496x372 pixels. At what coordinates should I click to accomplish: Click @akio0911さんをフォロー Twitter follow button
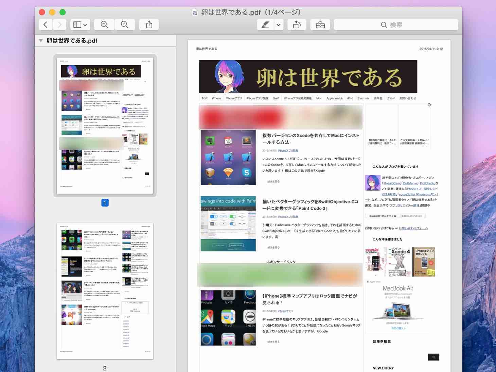coord(382,216)
